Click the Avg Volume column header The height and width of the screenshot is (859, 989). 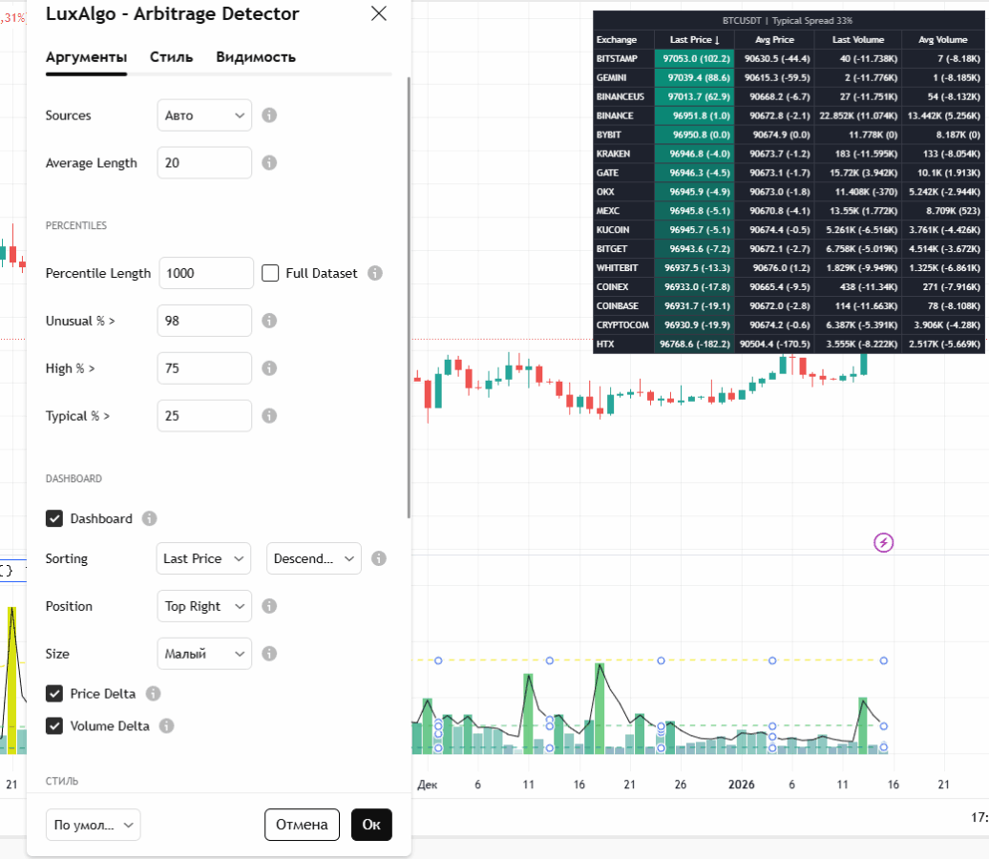(943, 40)
